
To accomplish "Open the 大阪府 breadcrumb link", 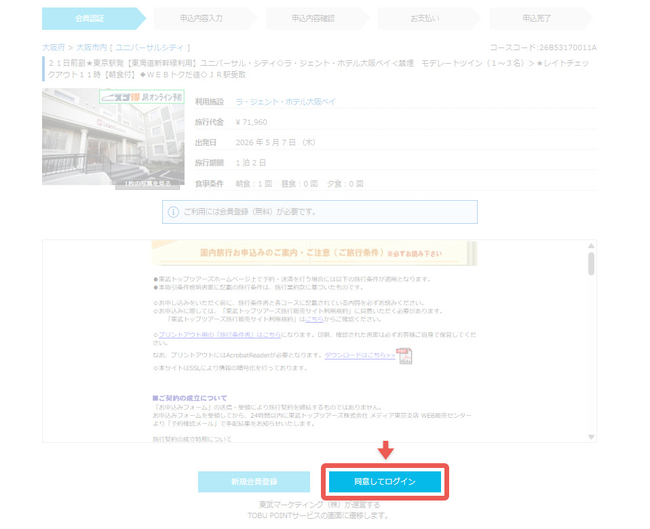I will coord(54,47).
